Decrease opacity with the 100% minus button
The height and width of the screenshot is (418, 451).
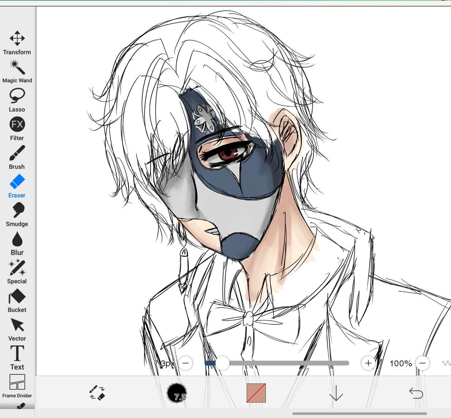(x=423, y=363)
